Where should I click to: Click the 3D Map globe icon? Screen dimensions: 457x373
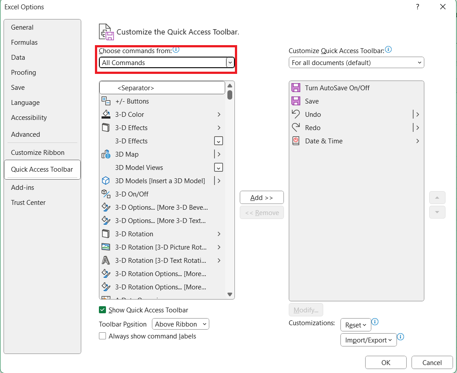106,154
